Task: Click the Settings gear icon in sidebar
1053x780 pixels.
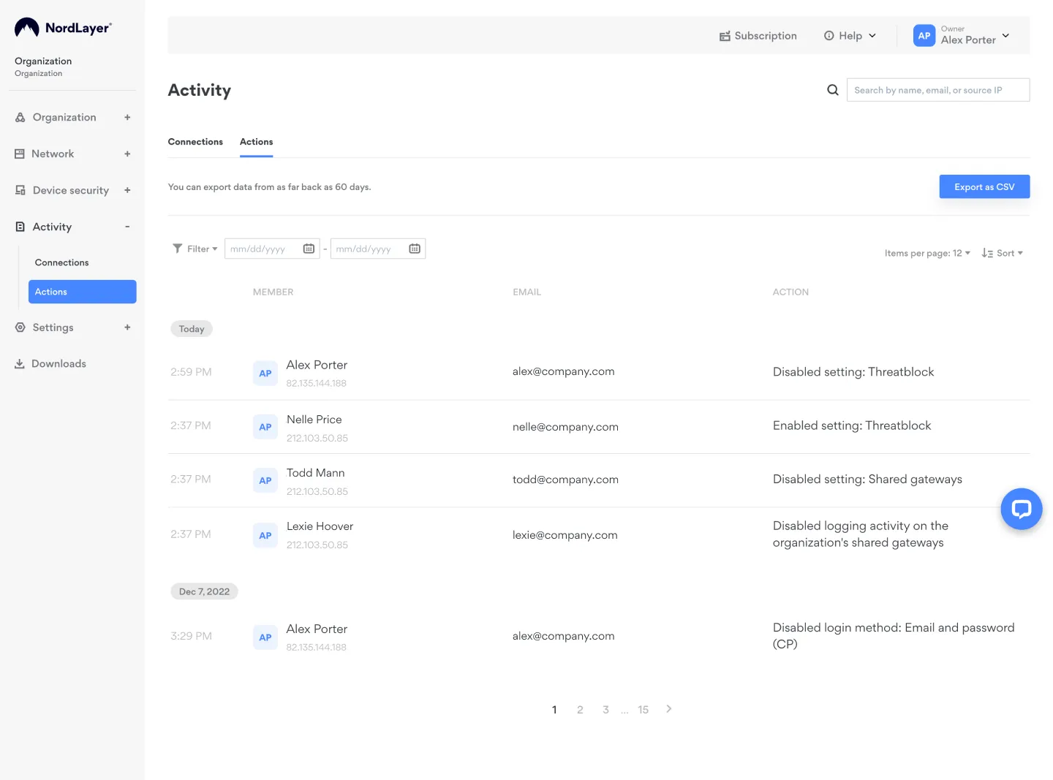Action: [20, 327]
